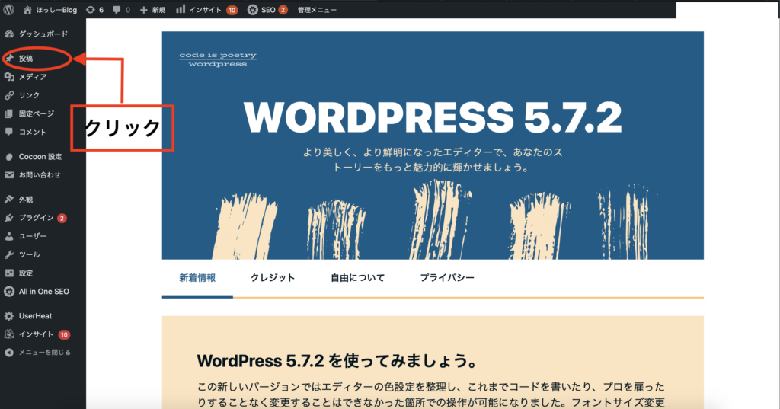
Task: Click the インサイト icon in sidebar
Action: pyautogui.click(x=9, y=334)
